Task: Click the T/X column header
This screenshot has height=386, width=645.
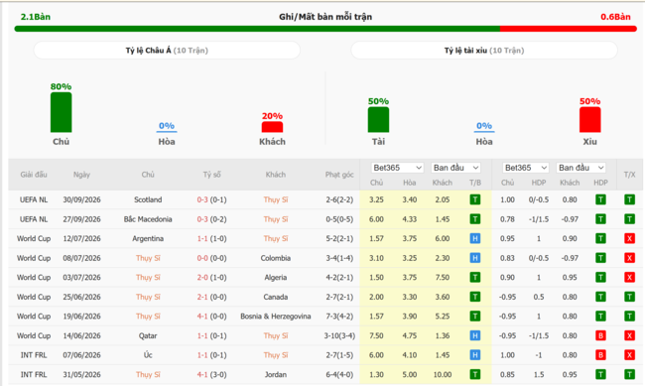Action: click(x=629, y=175)
